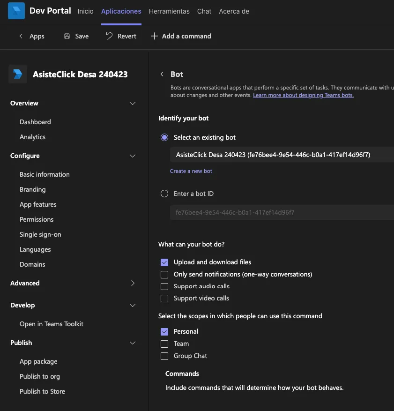
Task: Go to the Inicio tab
Action: (85, 11)
